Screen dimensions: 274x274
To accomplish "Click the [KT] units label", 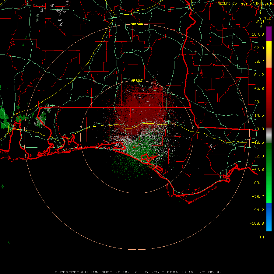I will pyautogui.click(x=260, y=21).
